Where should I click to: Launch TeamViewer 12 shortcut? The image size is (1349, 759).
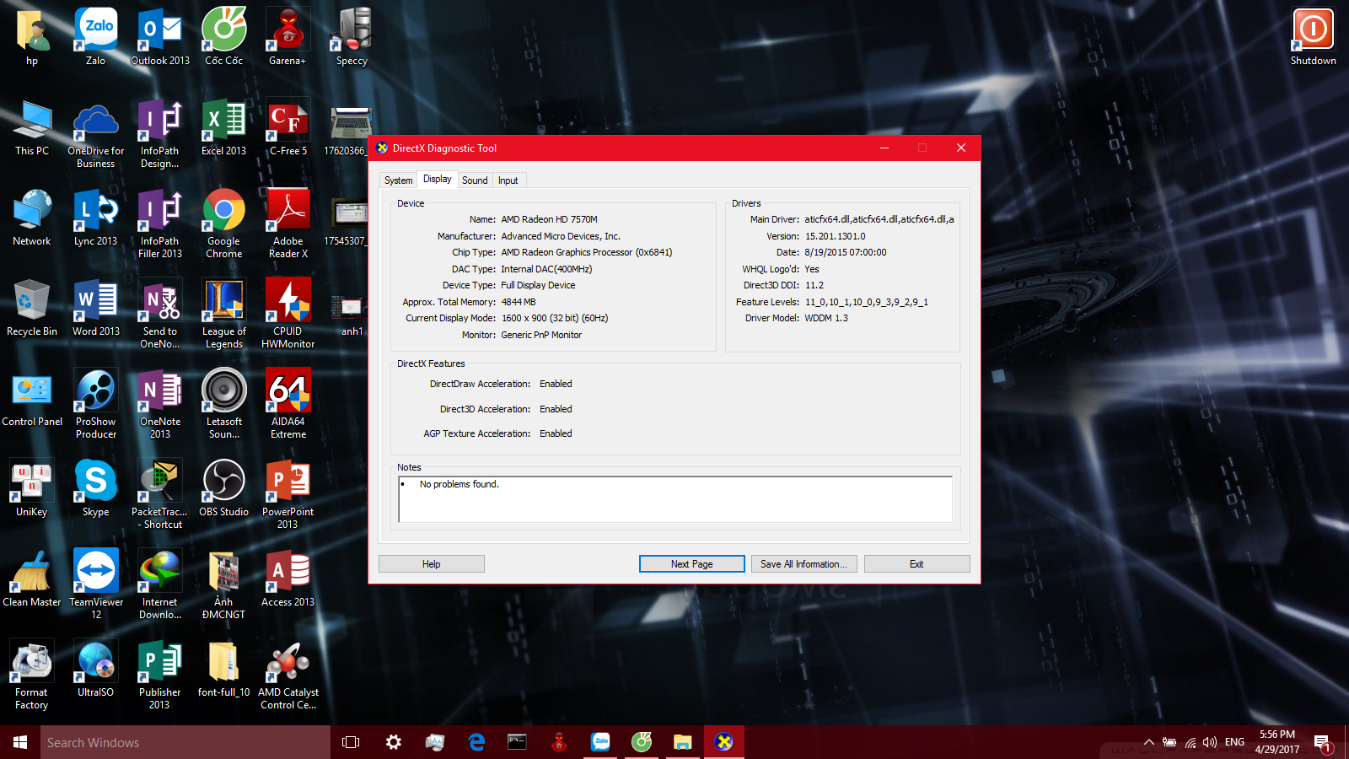[x=96, y=584]
